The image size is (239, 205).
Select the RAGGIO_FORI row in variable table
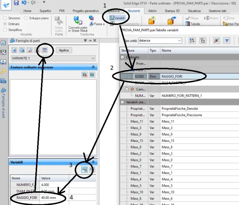(180, 76)
